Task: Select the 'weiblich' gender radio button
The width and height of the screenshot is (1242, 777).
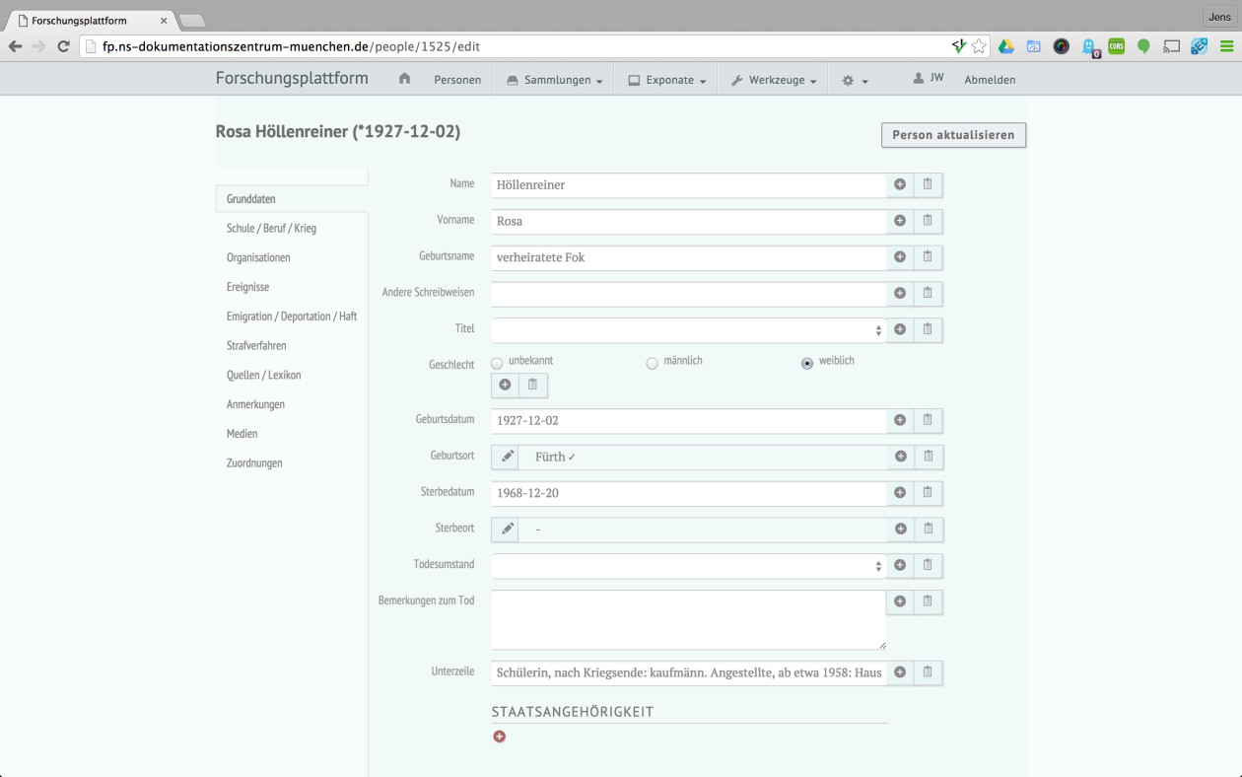Action: [x=807, y=364]
